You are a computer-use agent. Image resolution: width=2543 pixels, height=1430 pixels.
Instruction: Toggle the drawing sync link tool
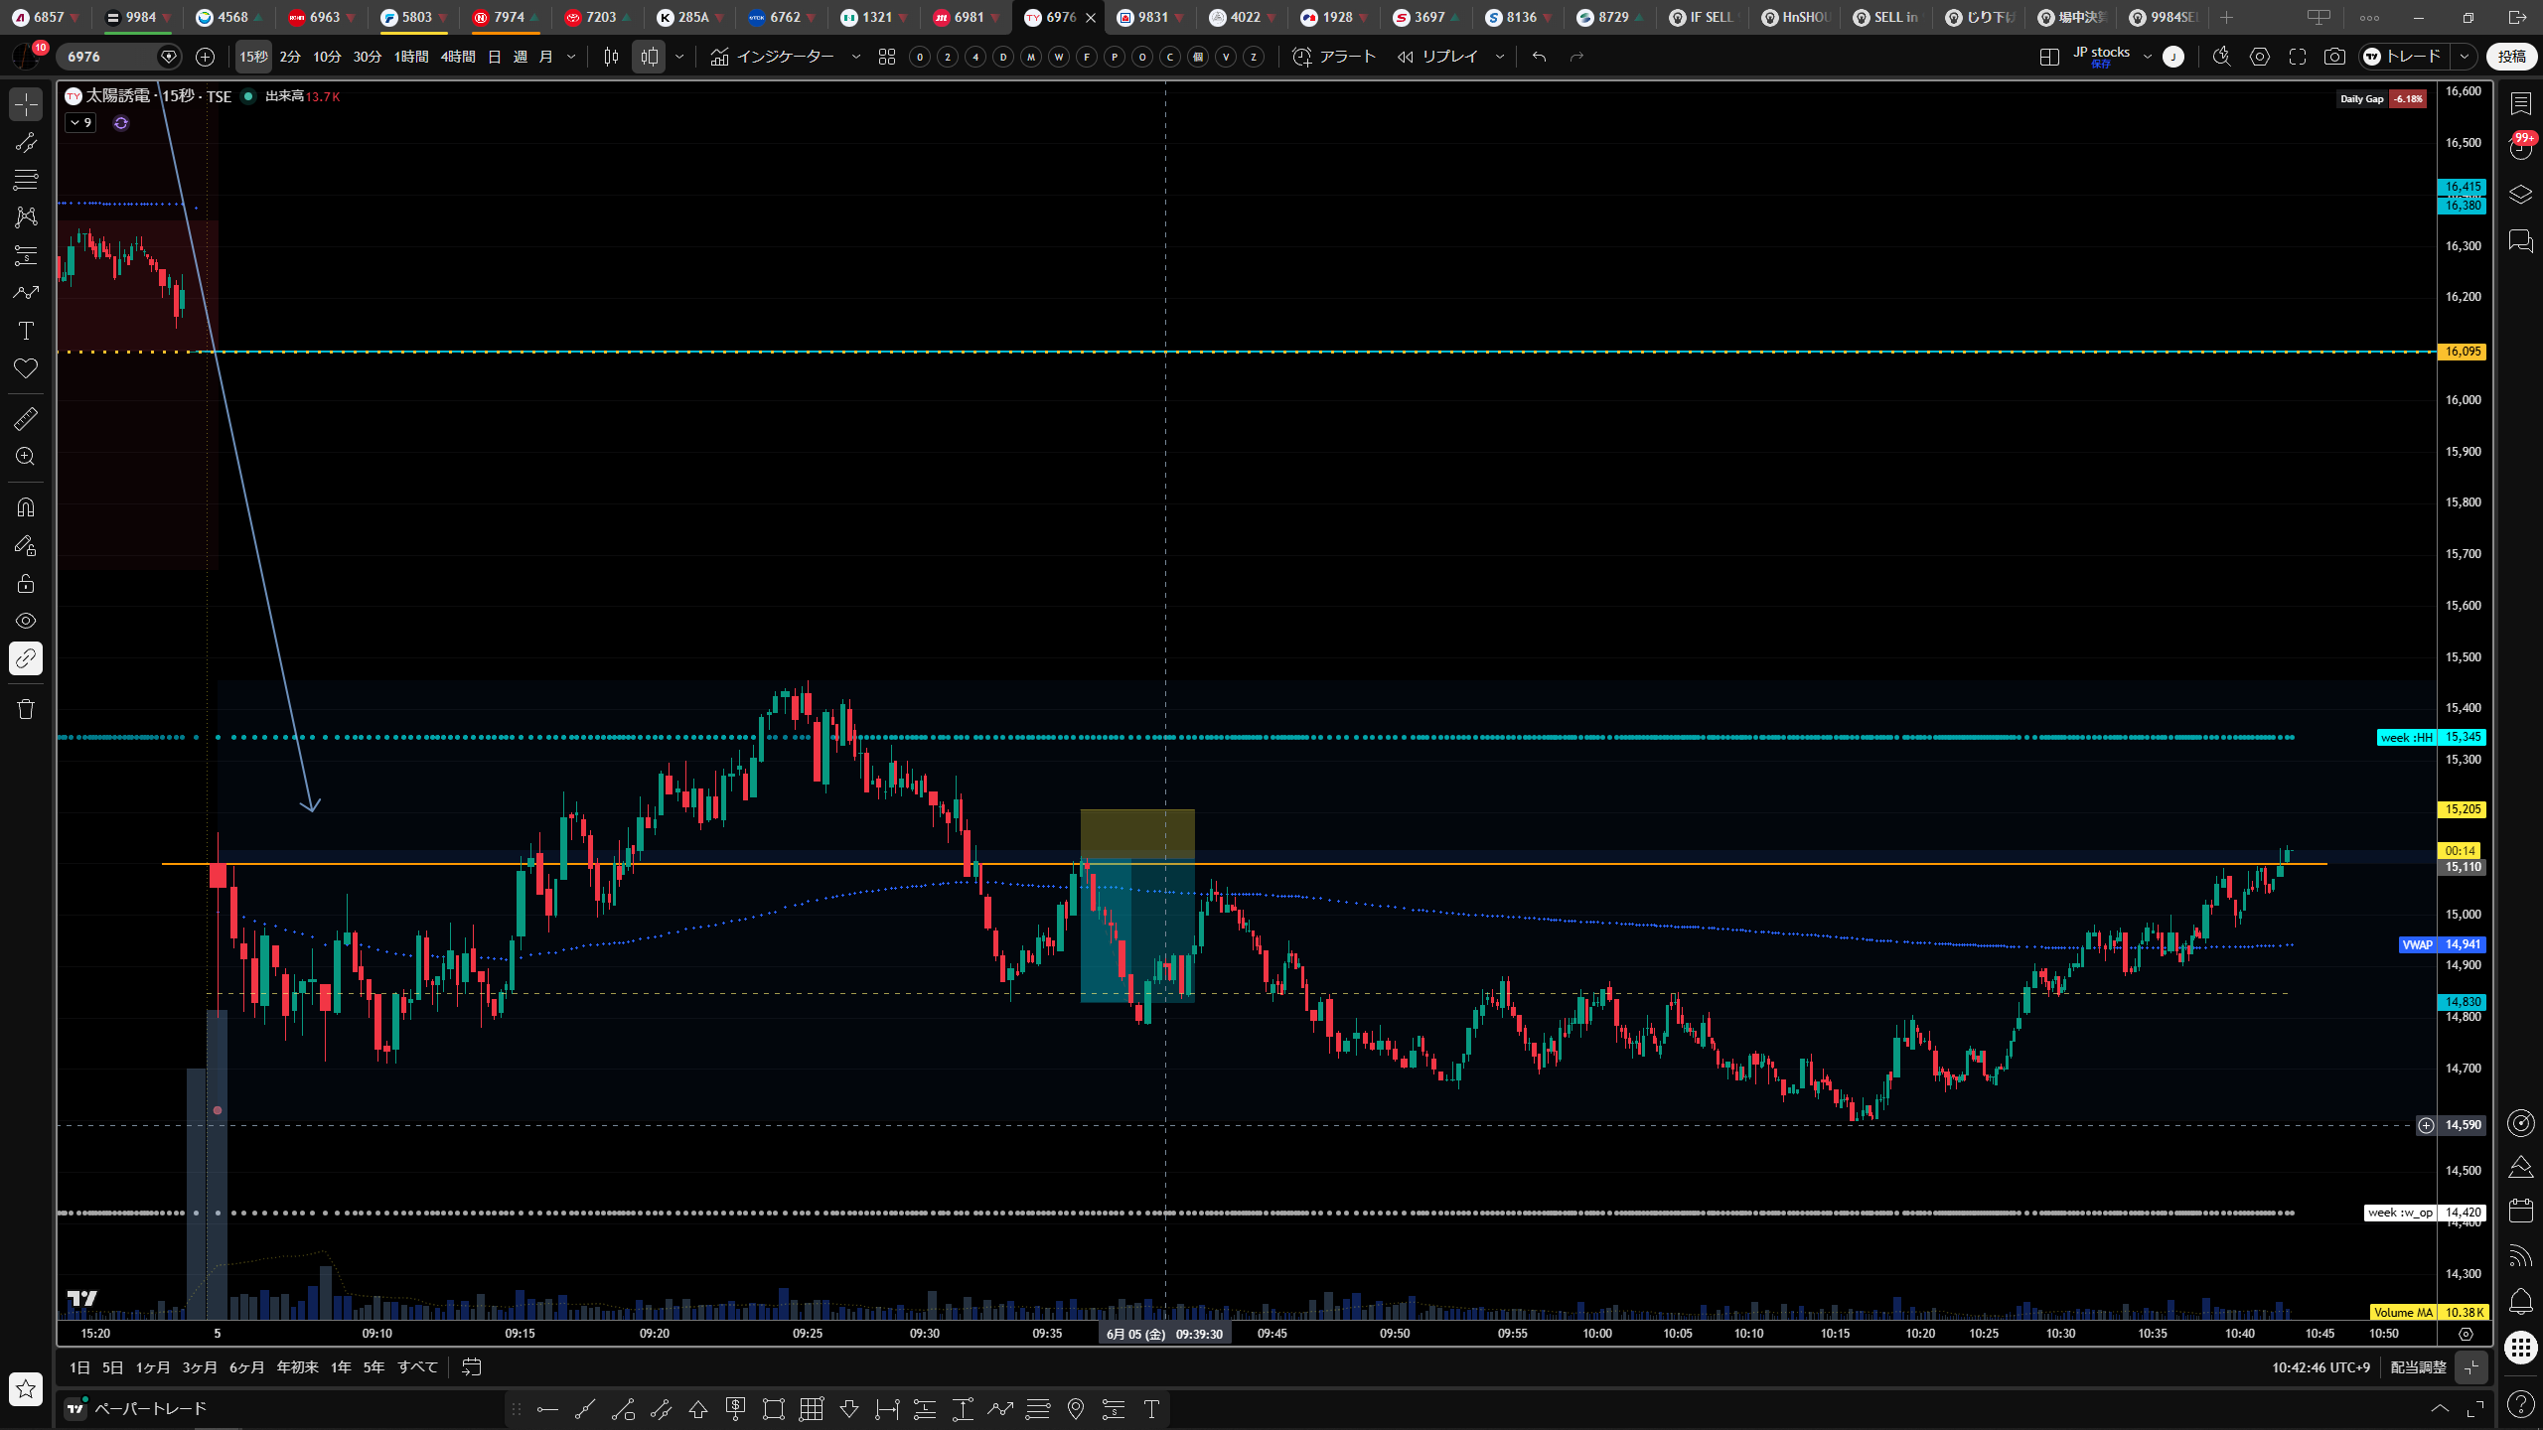click(x=26, y=658)
